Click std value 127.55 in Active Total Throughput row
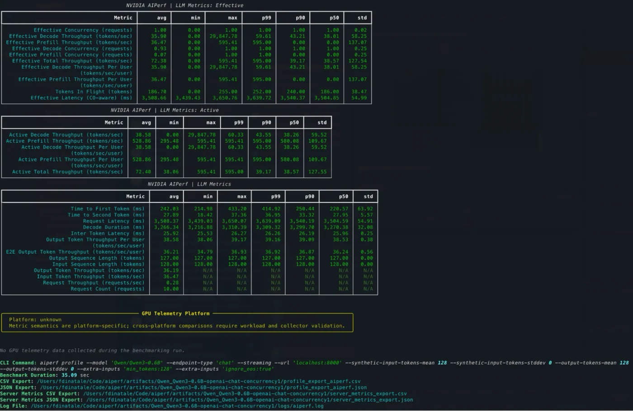 click(317, 172)
